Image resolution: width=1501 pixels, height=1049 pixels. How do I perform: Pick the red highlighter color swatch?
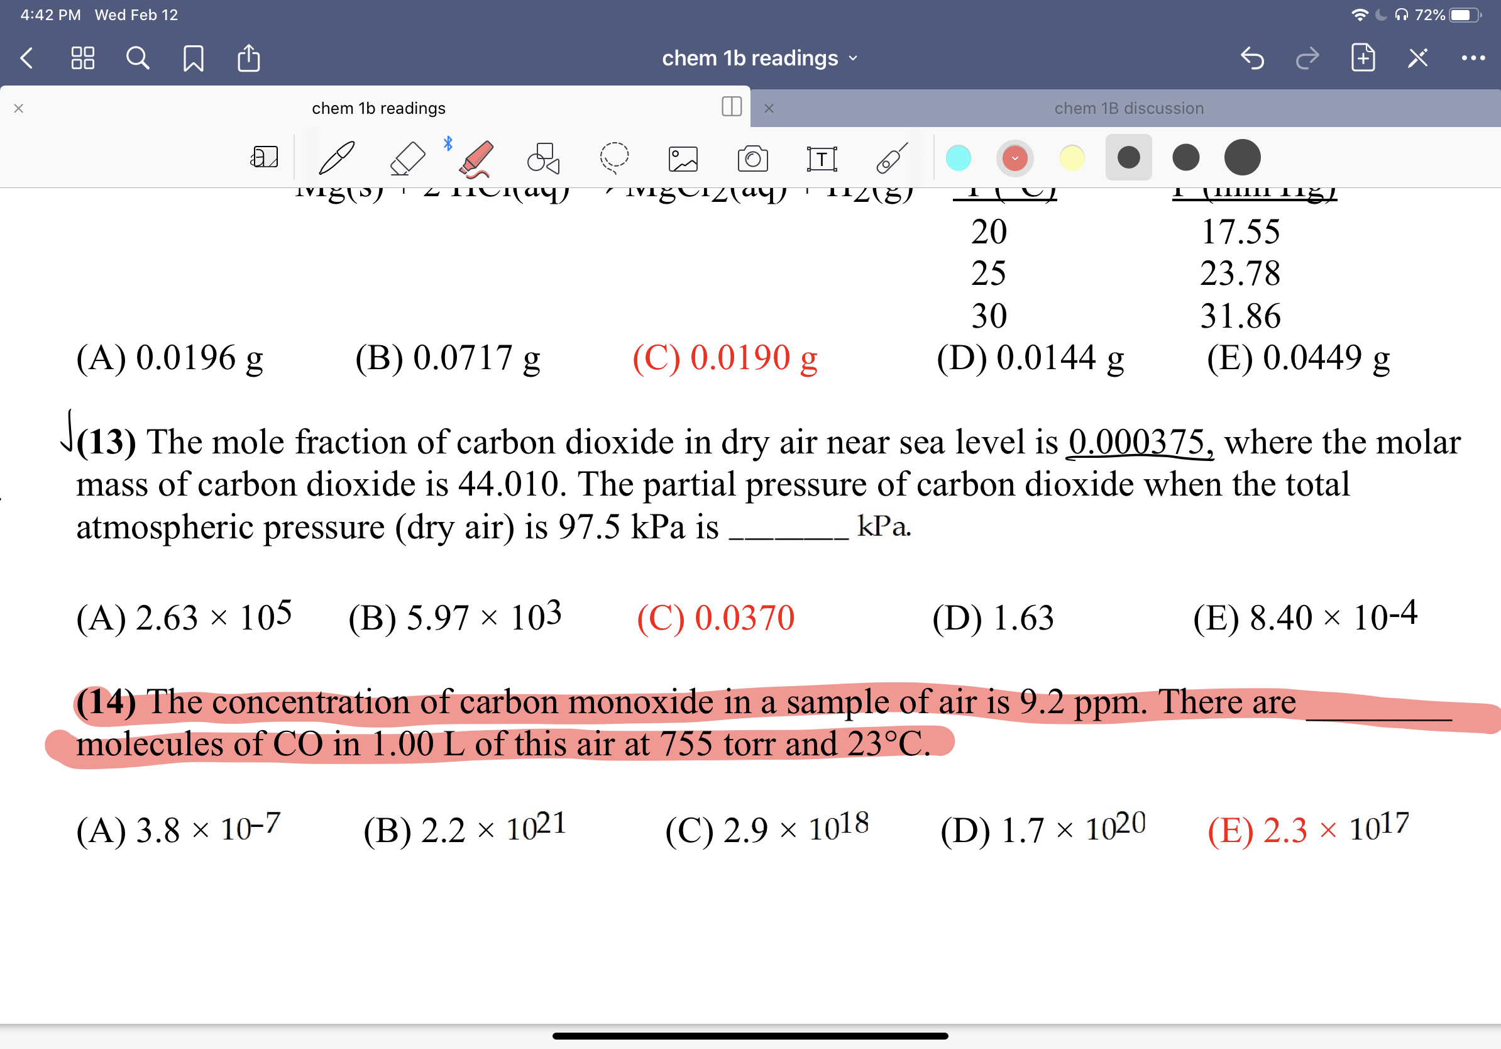pyautogui.click(x=1015, y=158)
